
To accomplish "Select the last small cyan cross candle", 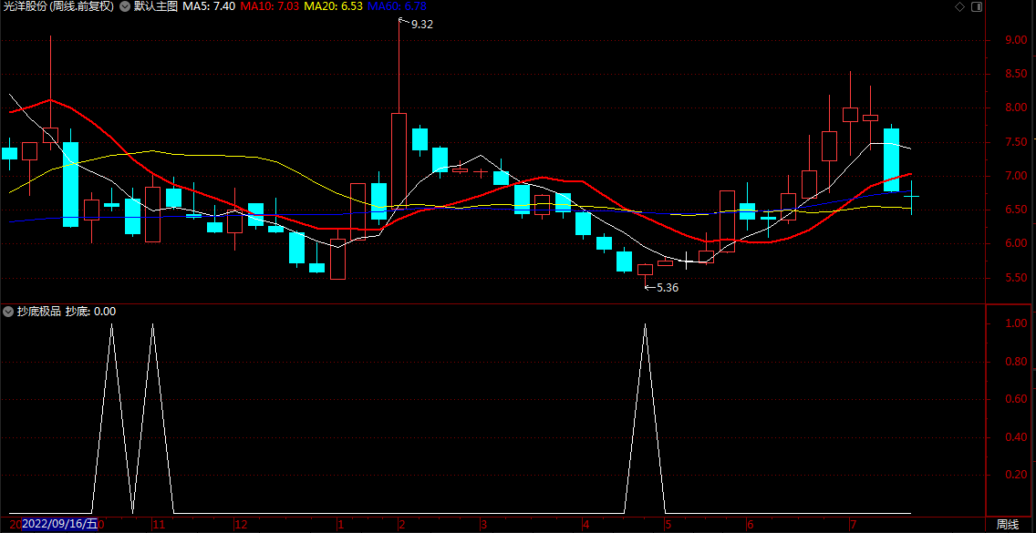I will [x=912, y=196].
